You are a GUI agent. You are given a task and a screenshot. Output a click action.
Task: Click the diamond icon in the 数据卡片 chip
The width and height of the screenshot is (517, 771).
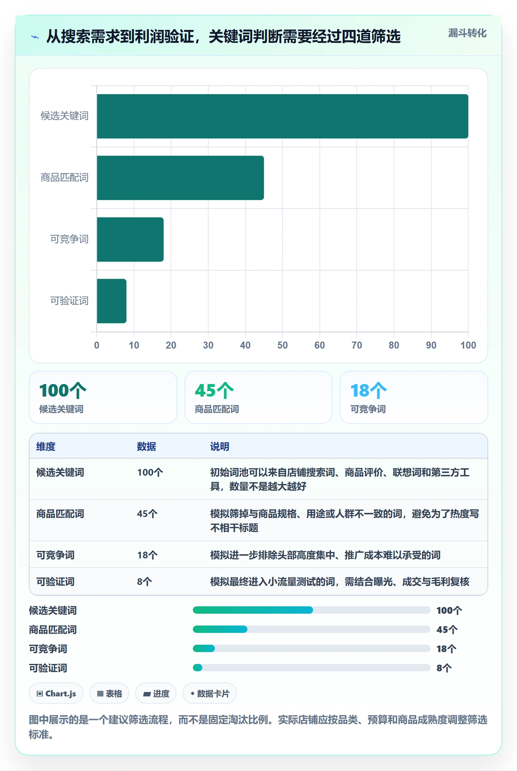[192, 693]
